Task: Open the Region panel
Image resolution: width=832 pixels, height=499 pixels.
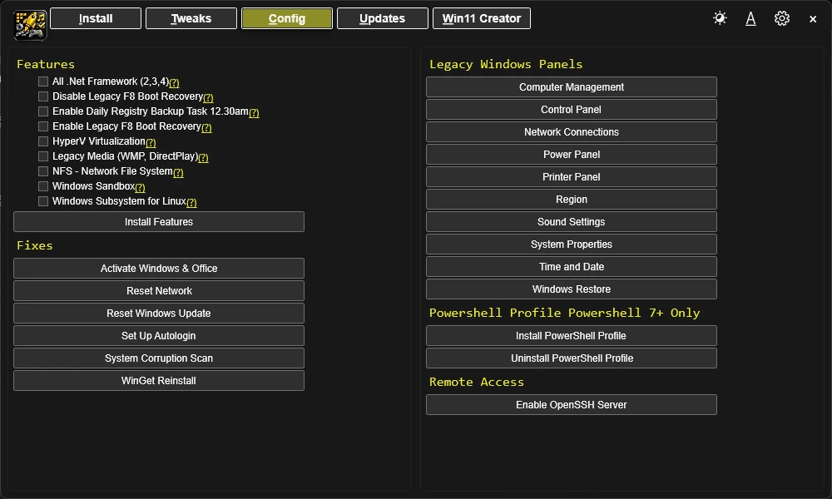Action: click(572, 200)
